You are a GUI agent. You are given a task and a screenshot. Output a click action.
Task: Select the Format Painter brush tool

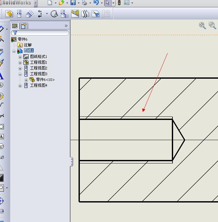[x=2, y=63]
